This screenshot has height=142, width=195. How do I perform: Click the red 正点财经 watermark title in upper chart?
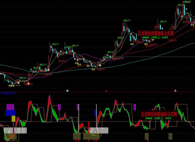(x=155, y=34)
